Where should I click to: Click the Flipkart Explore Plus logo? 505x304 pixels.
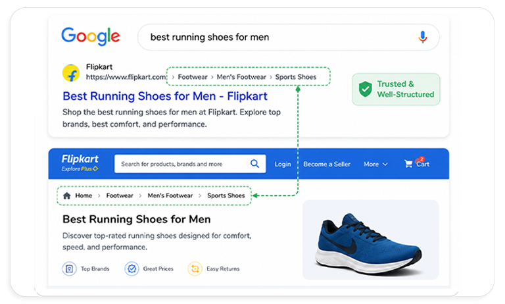(80, 163)
